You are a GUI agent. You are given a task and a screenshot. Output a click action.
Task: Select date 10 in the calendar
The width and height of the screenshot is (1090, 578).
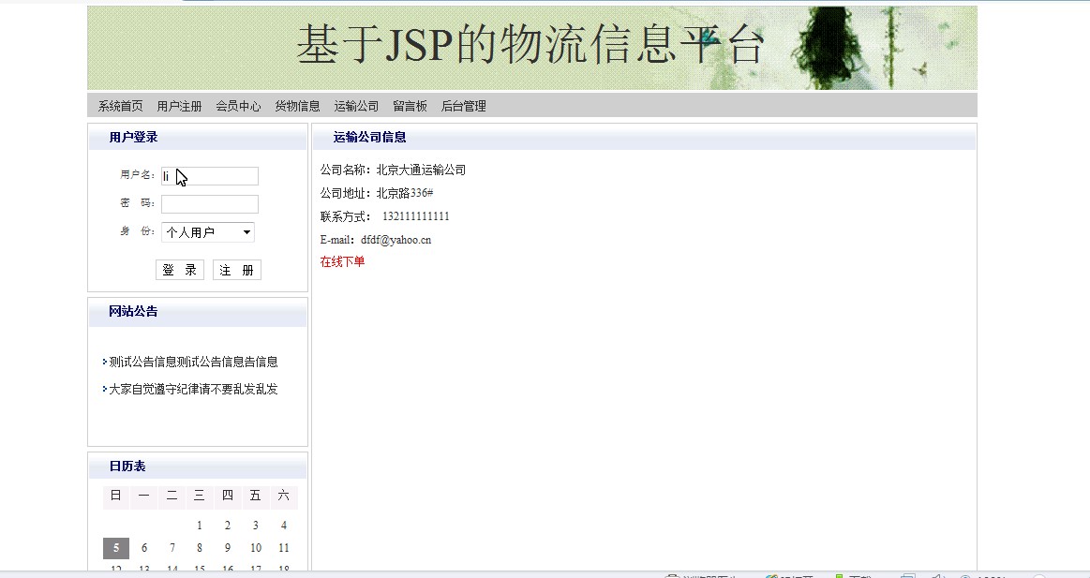tap(256, 548)
